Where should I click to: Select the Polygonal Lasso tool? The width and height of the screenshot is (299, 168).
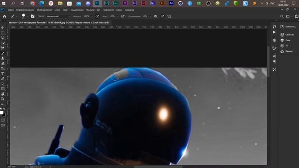(3, 38)
